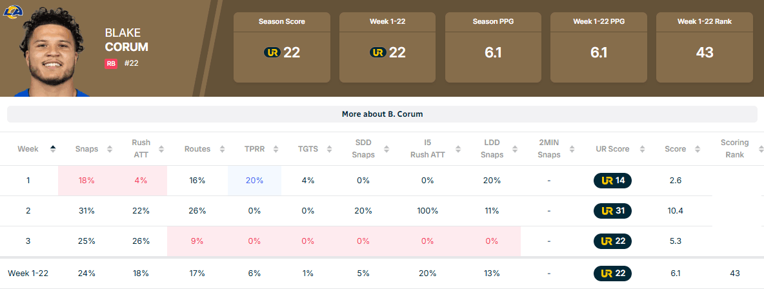
Task: Click Blake Corum's player name
Action: click(x=126, y=40)
